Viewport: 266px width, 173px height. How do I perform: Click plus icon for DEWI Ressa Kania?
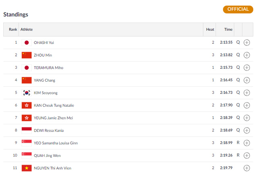click(247, 130)
